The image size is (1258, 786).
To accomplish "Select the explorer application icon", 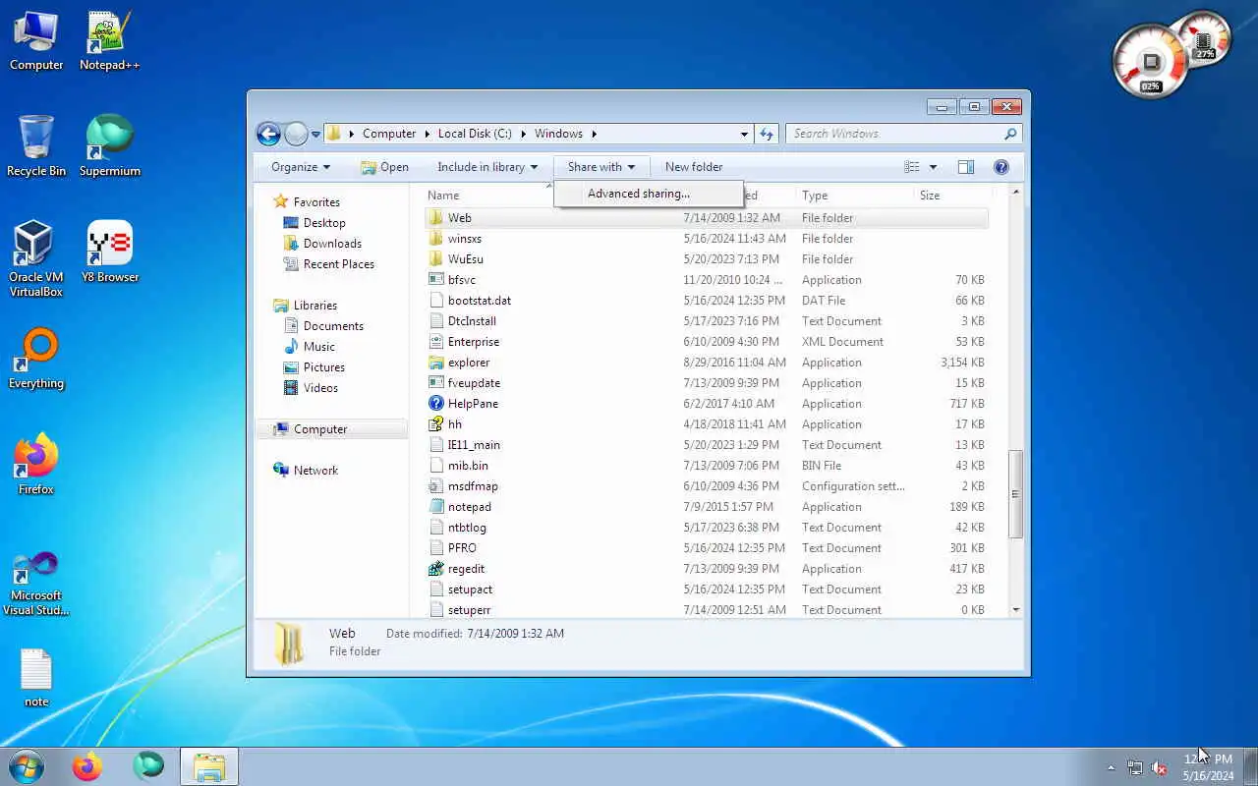I will pos(436,363).
